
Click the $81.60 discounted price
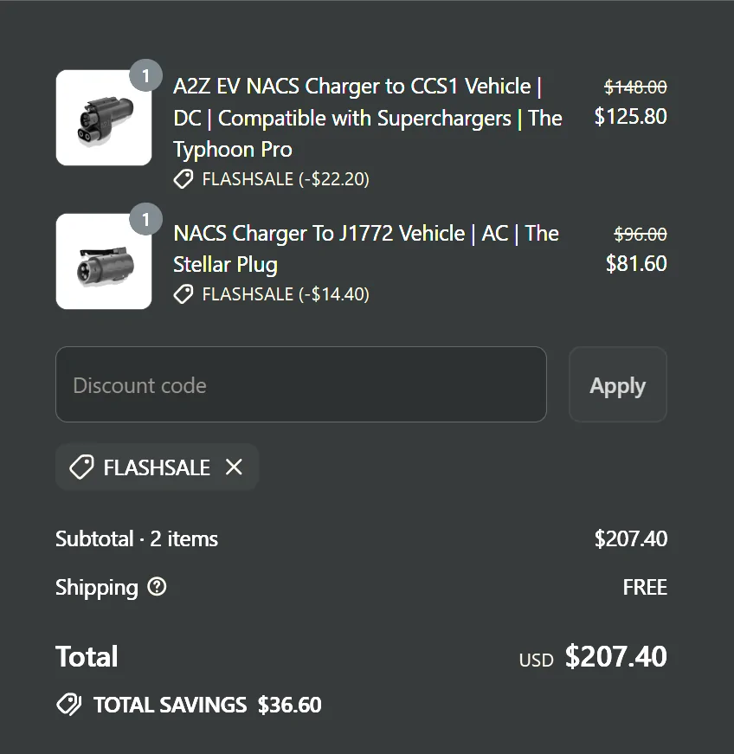point(636,263)
